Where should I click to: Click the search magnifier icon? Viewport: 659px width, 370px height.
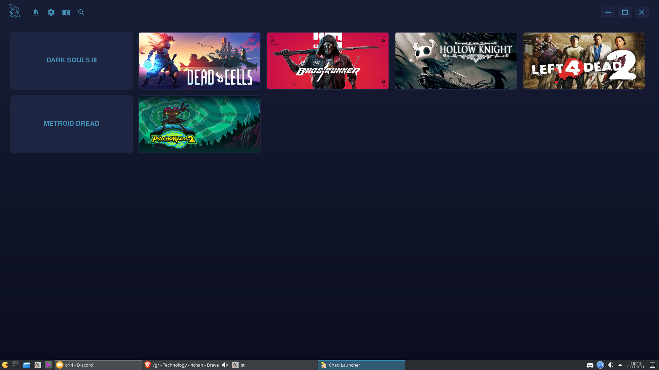pyautogui.click(x=81, y=12)
